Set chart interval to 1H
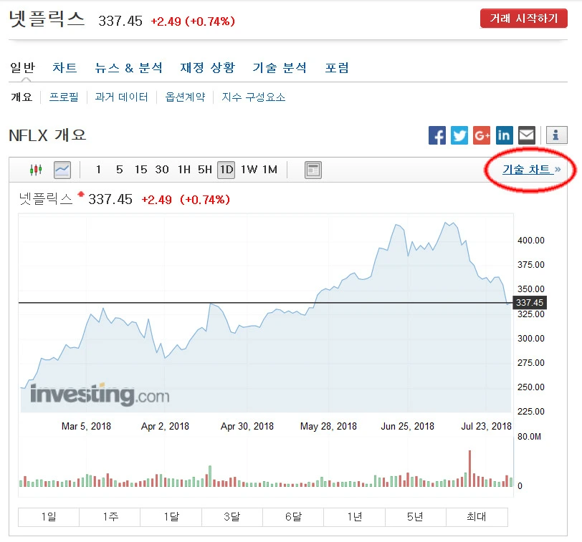 (x=183, y=170)
